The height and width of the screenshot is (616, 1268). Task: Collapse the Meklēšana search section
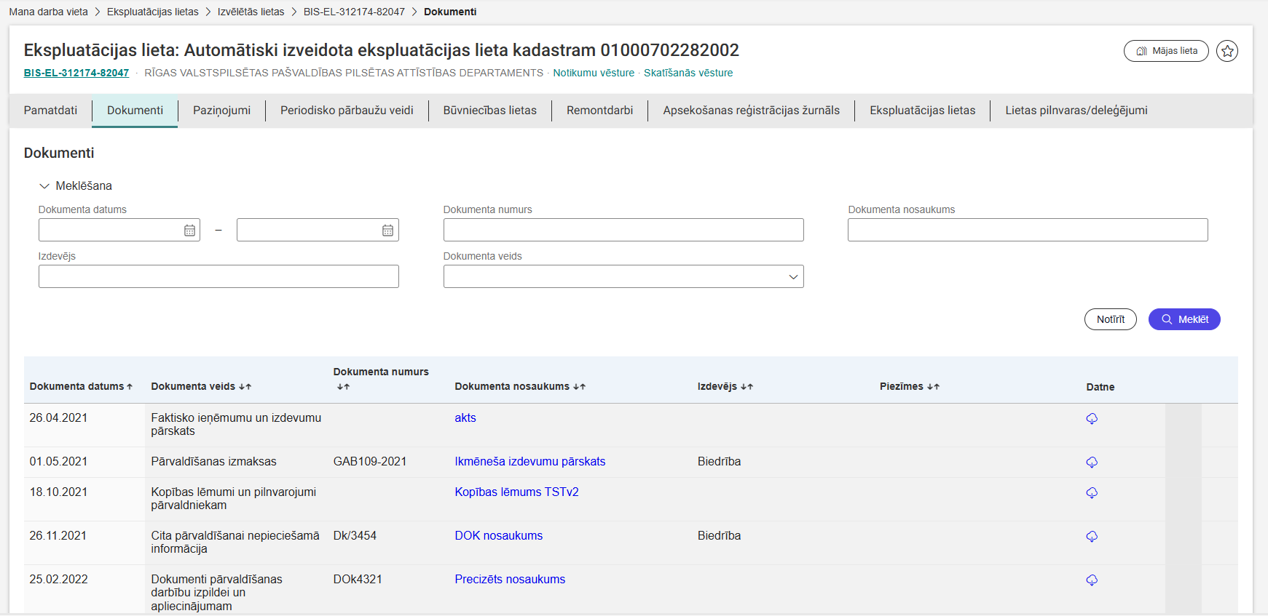[x=44, y=186]
